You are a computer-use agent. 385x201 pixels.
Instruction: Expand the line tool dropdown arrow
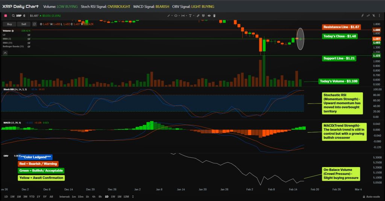point(172,15)
